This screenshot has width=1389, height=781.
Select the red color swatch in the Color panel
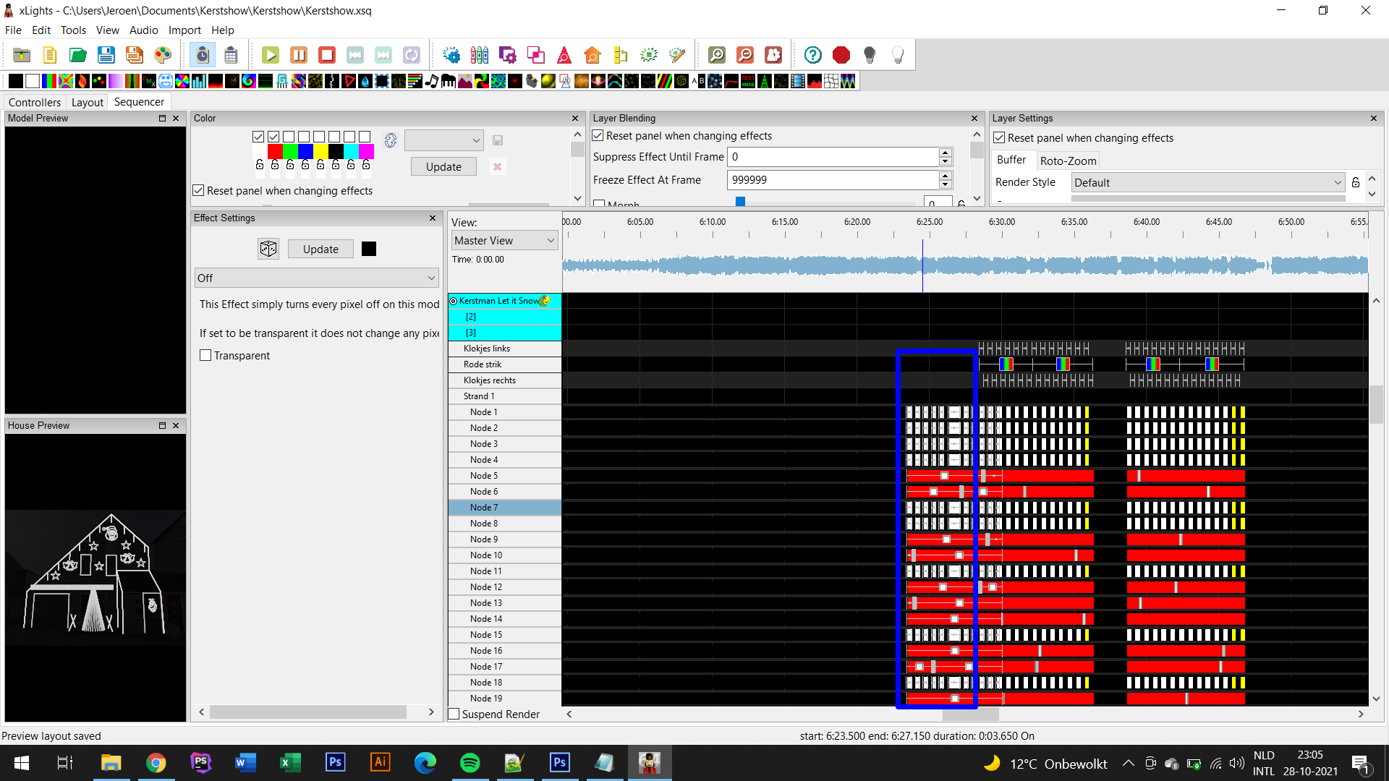[274, 151]
